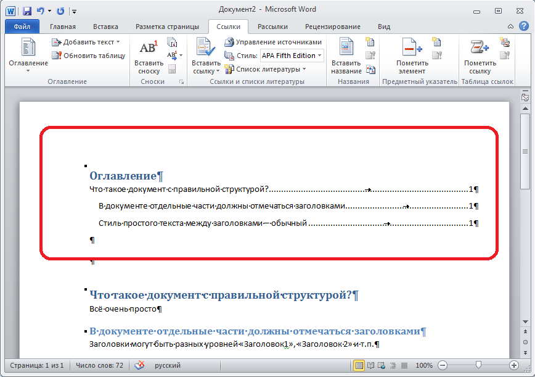
Task: Save the document with the floppy disk icon
Action: coord(27,11)
